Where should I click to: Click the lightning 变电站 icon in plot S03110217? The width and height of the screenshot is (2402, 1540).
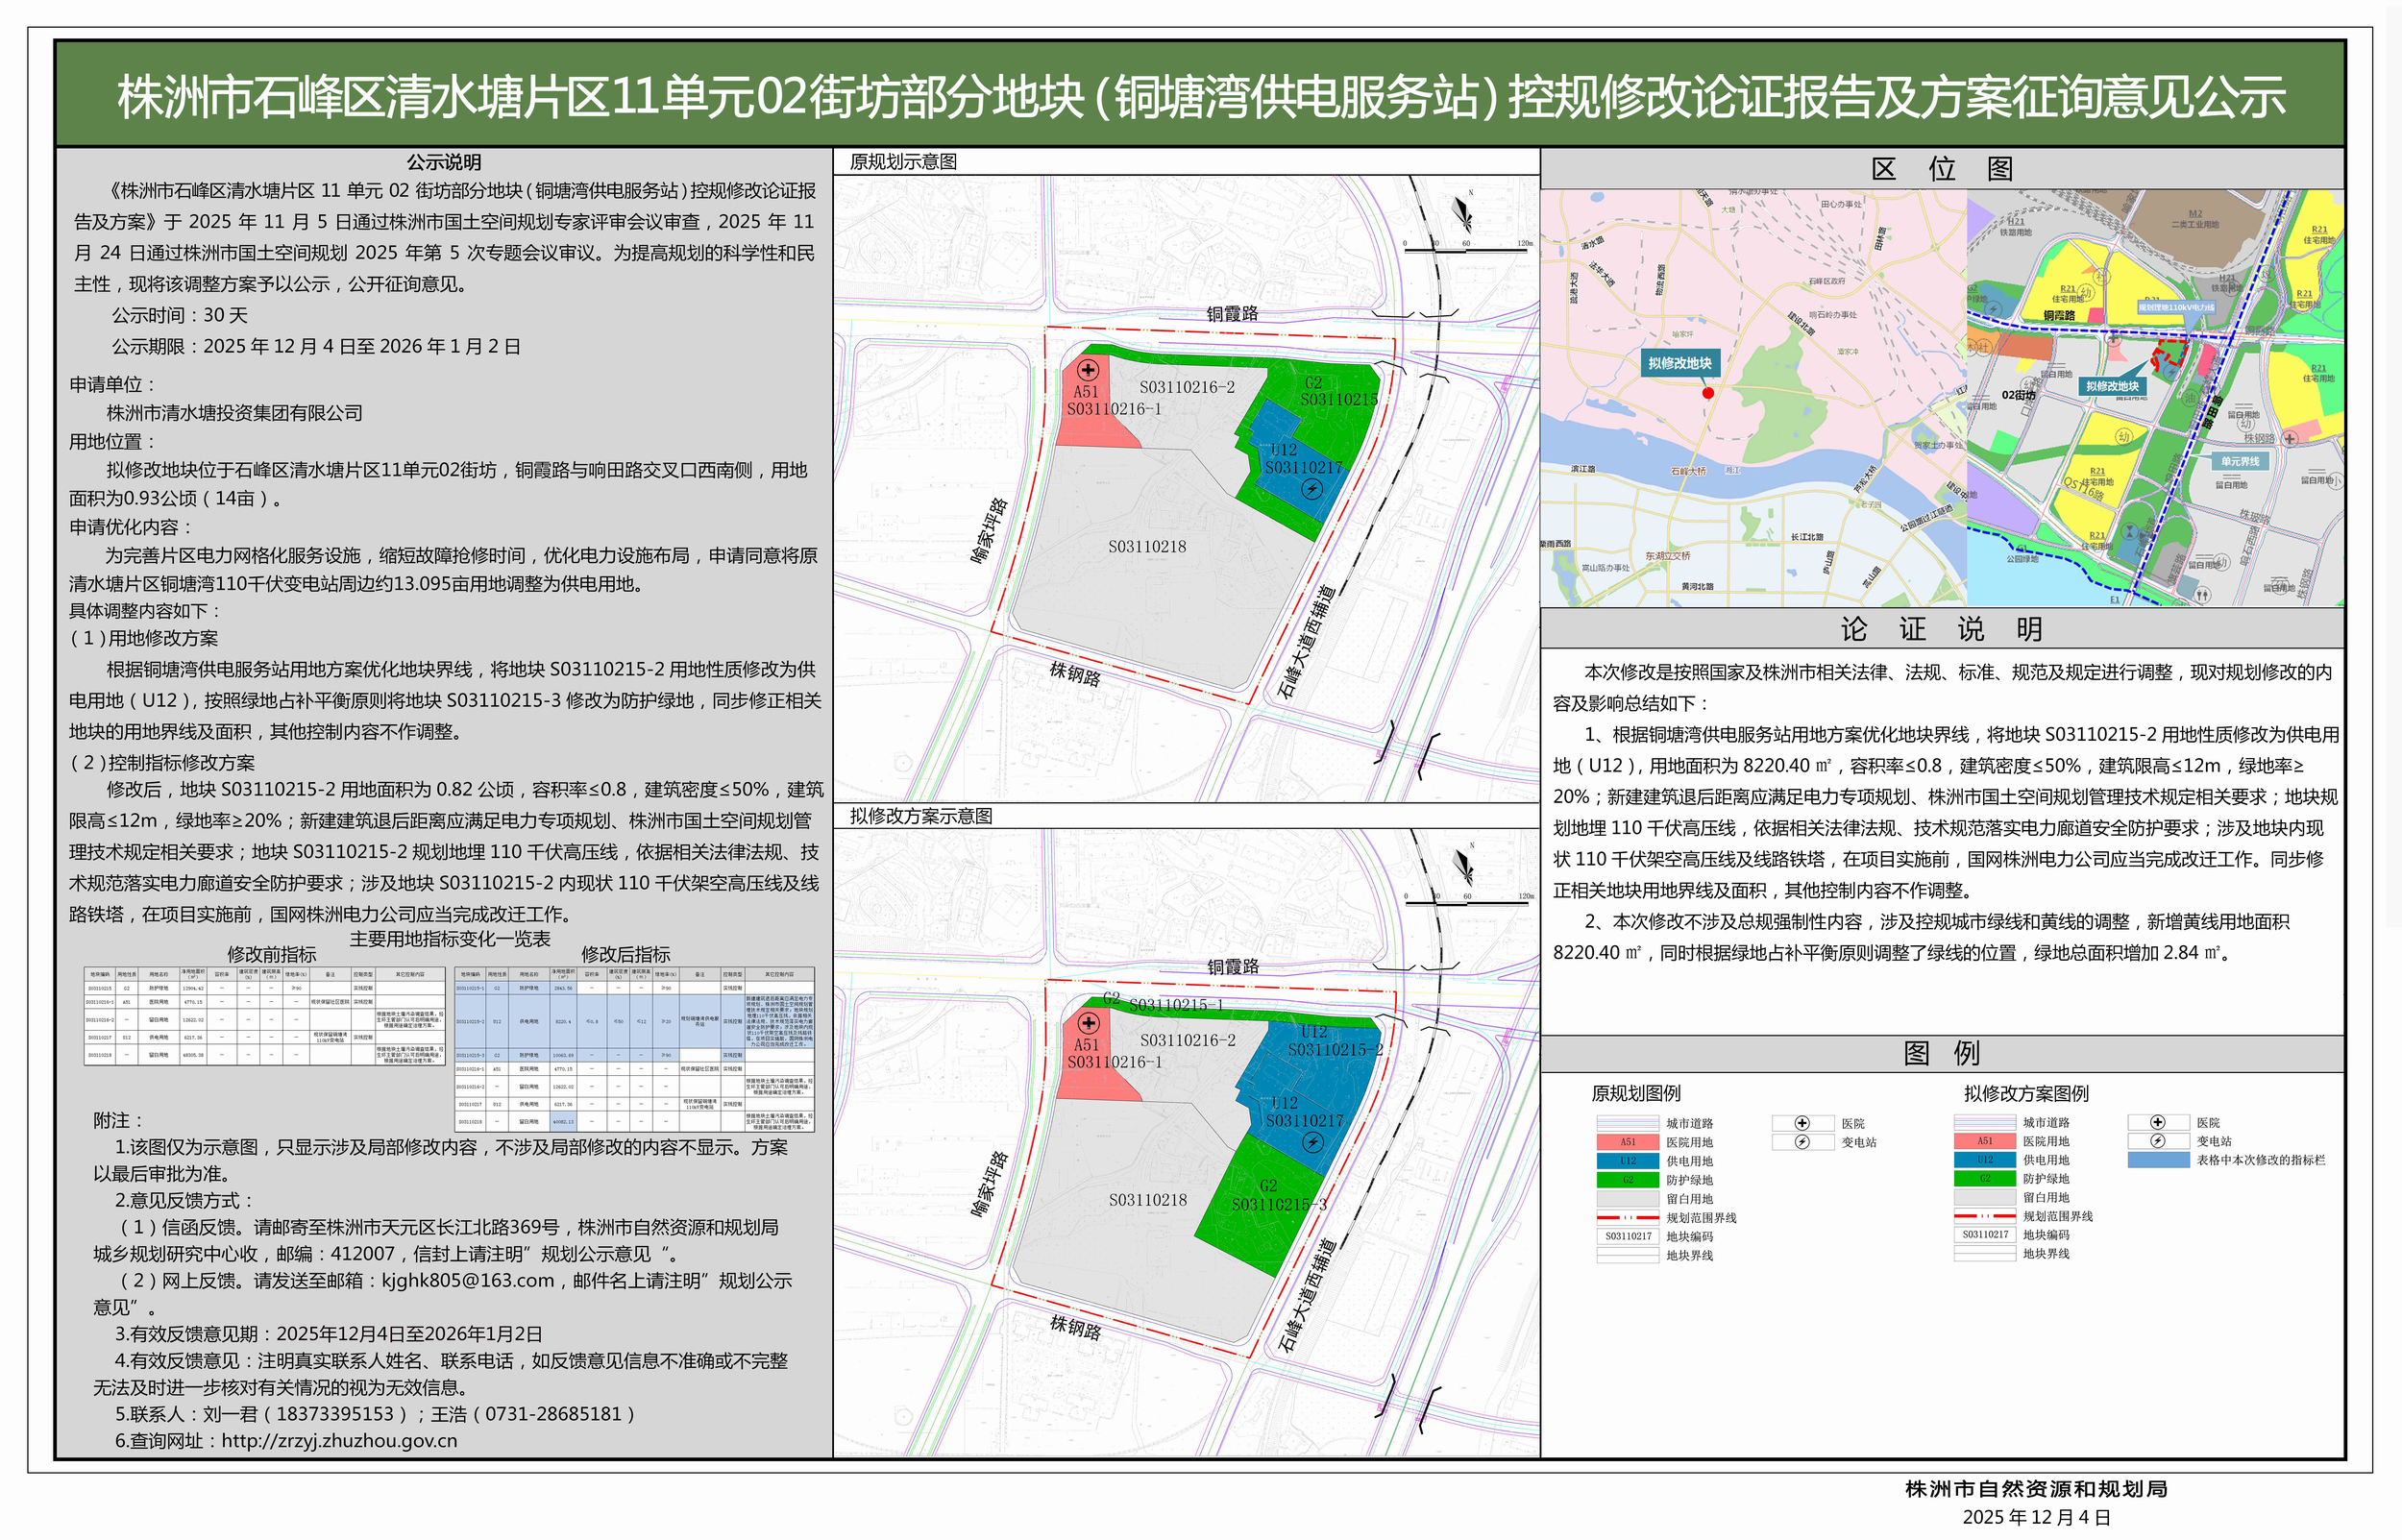(x=1313, y=488)
